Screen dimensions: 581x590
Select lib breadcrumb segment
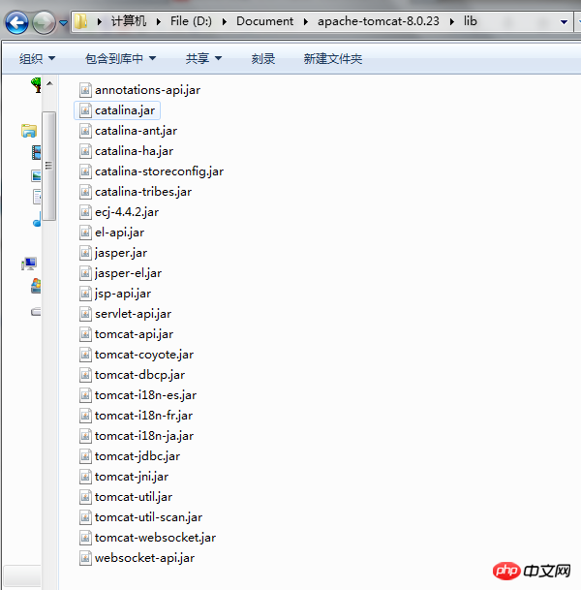click(x=470, y=21)
